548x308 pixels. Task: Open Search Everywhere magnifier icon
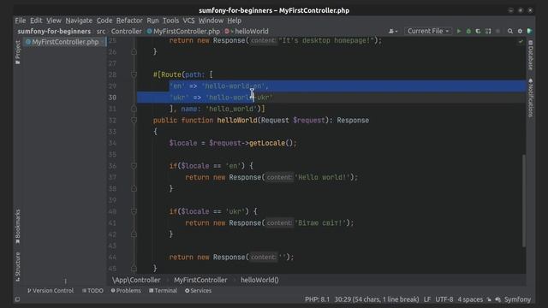pyautogui.click(x=510, y=31)
